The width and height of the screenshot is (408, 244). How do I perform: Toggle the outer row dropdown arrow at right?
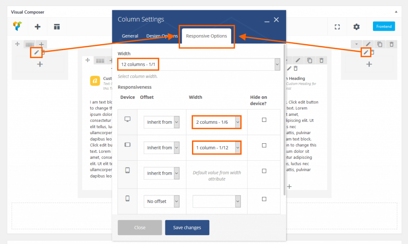357,44
